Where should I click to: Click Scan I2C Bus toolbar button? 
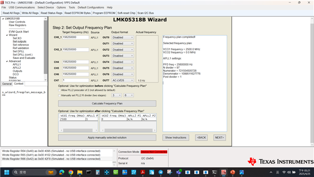(x=146, y=13)
